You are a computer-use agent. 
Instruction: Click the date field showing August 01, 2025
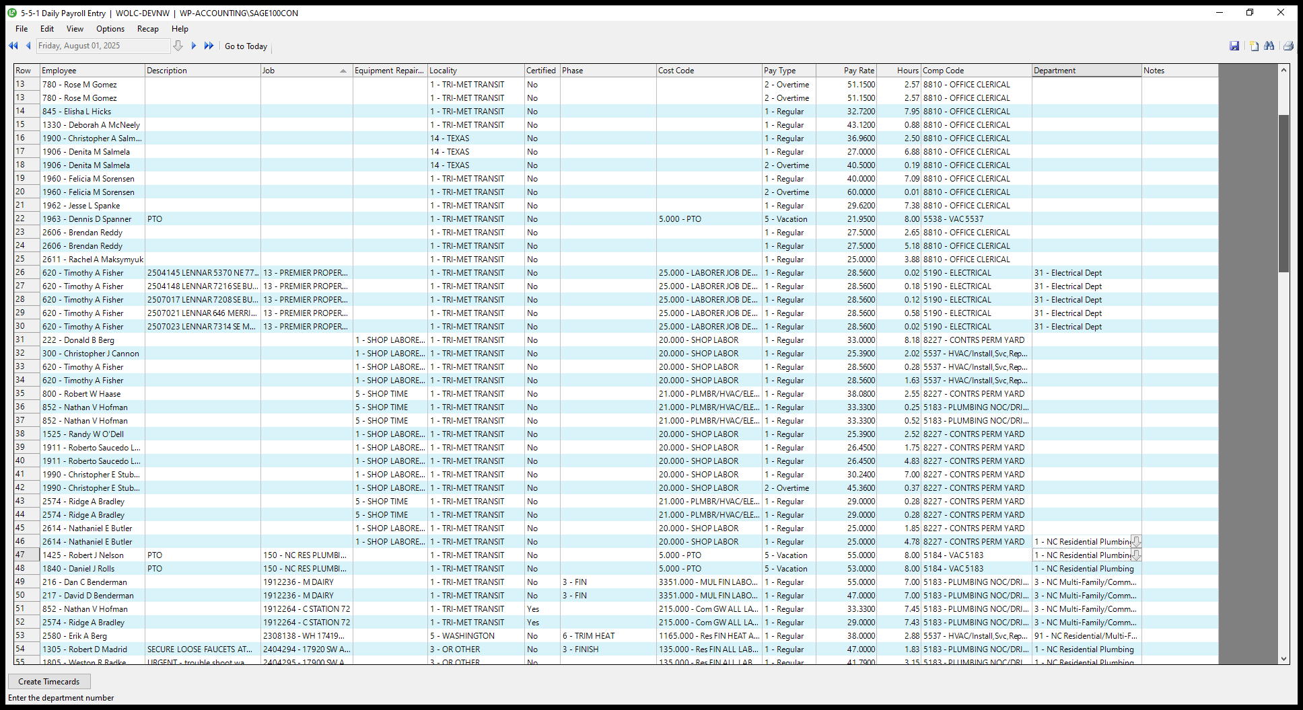[102, 46]
